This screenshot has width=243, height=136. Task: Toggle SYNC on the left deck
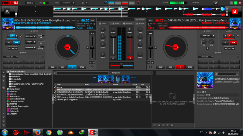coord(82,67)
